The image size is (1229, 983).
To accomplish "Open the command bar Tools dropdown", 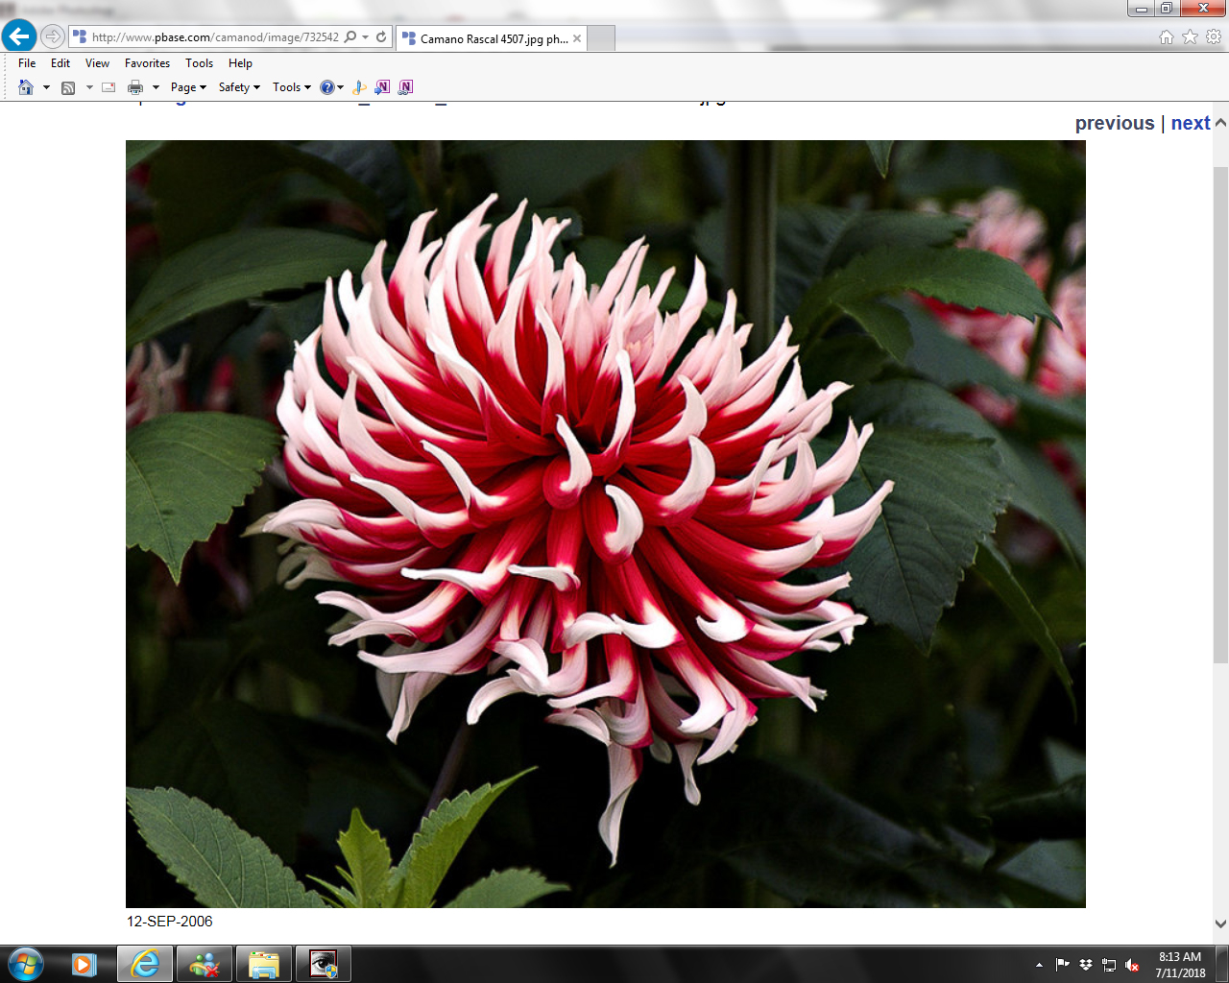I will (292, 87).
